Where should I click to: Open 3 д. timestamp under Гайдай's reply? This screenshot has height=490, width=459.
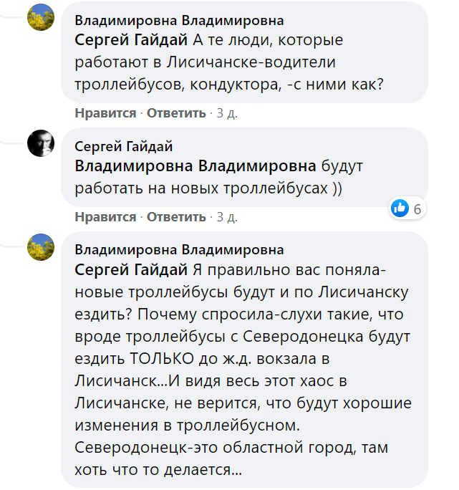(x=226, y=216)
